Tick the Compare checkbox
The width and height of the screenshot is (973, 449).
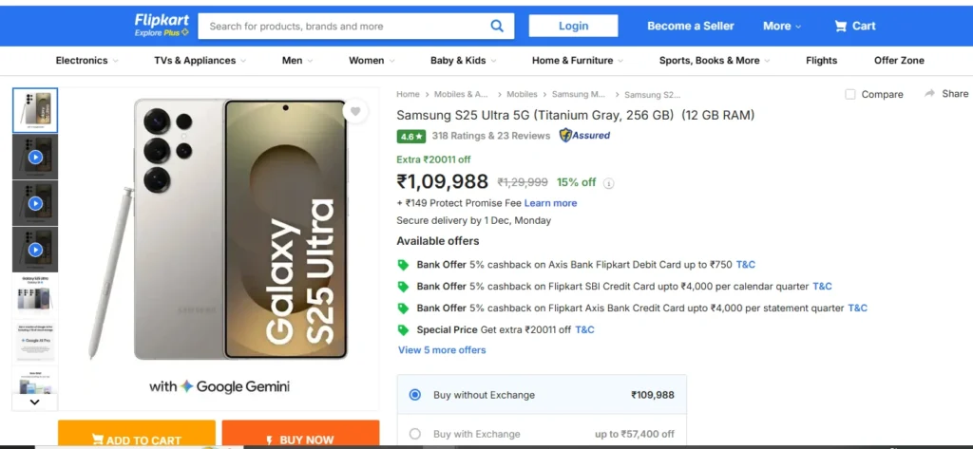[x=850, y=94]
